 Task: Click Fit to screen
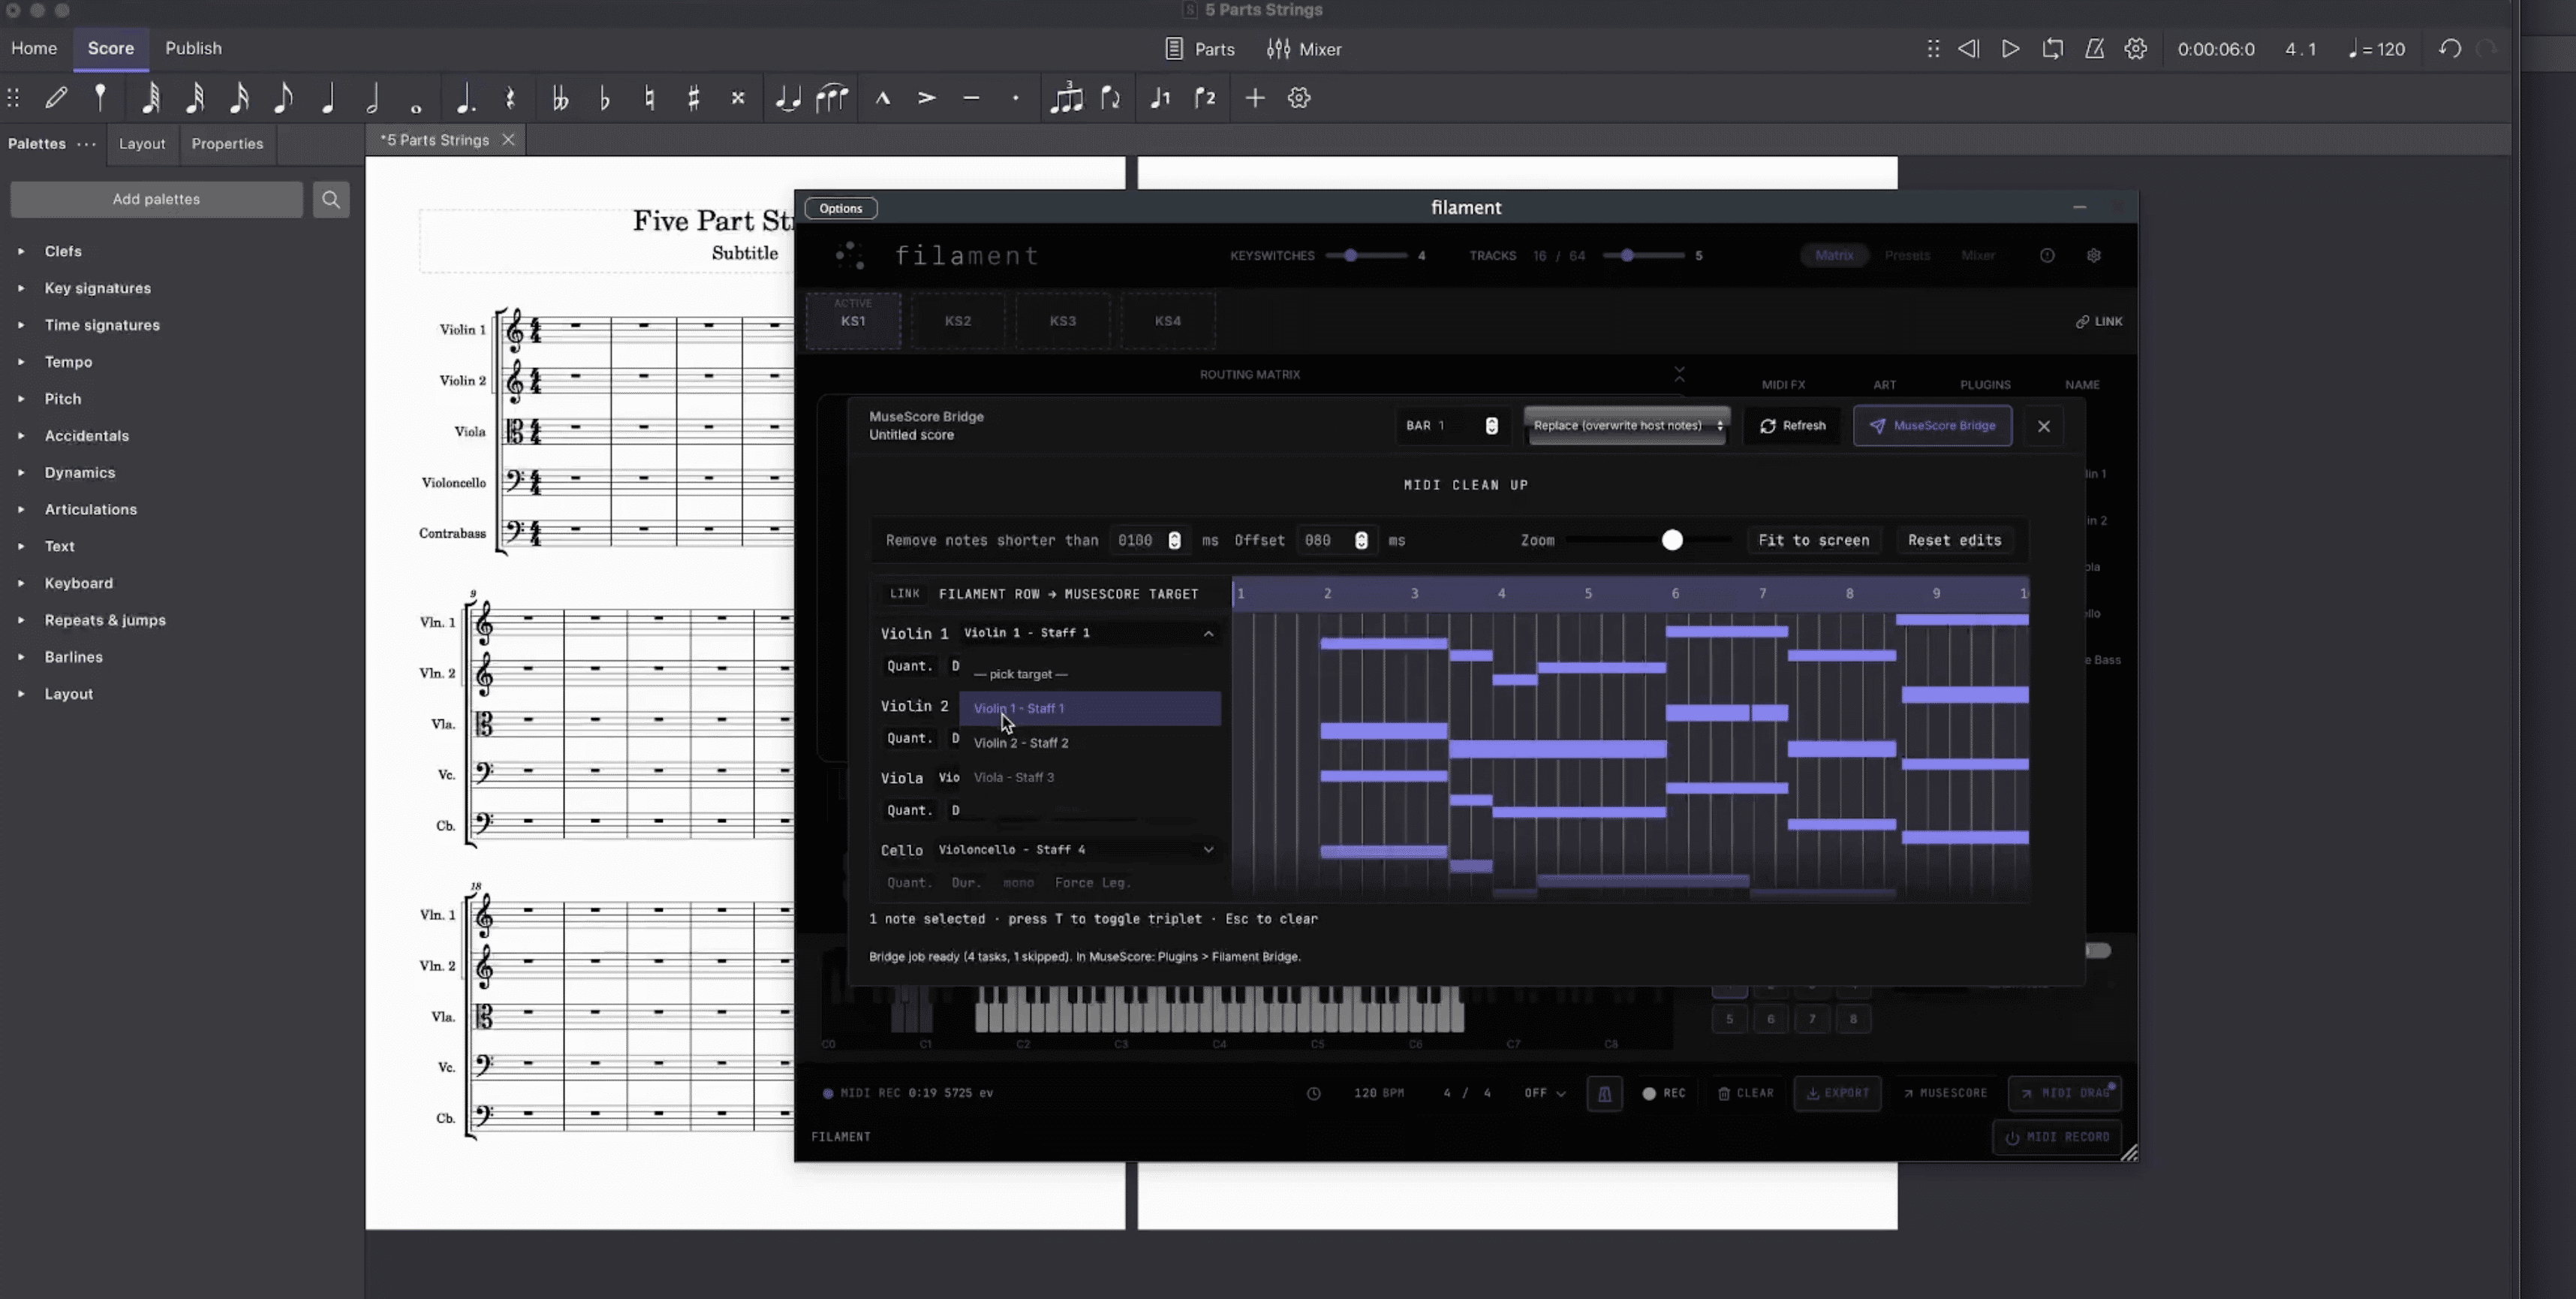(1813, 541)
